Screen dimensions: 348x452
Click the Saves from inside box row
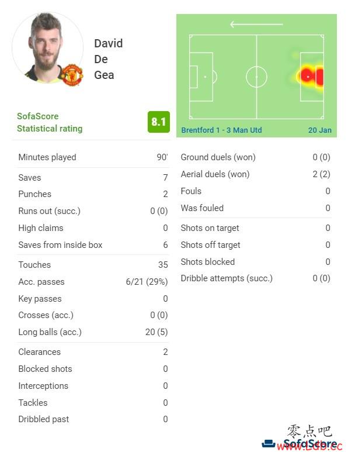tap(93, 245)
